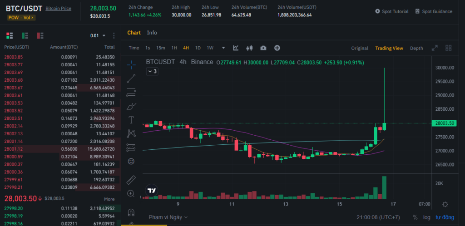Open the 0.01 price precision dropdown

(98, 35)
